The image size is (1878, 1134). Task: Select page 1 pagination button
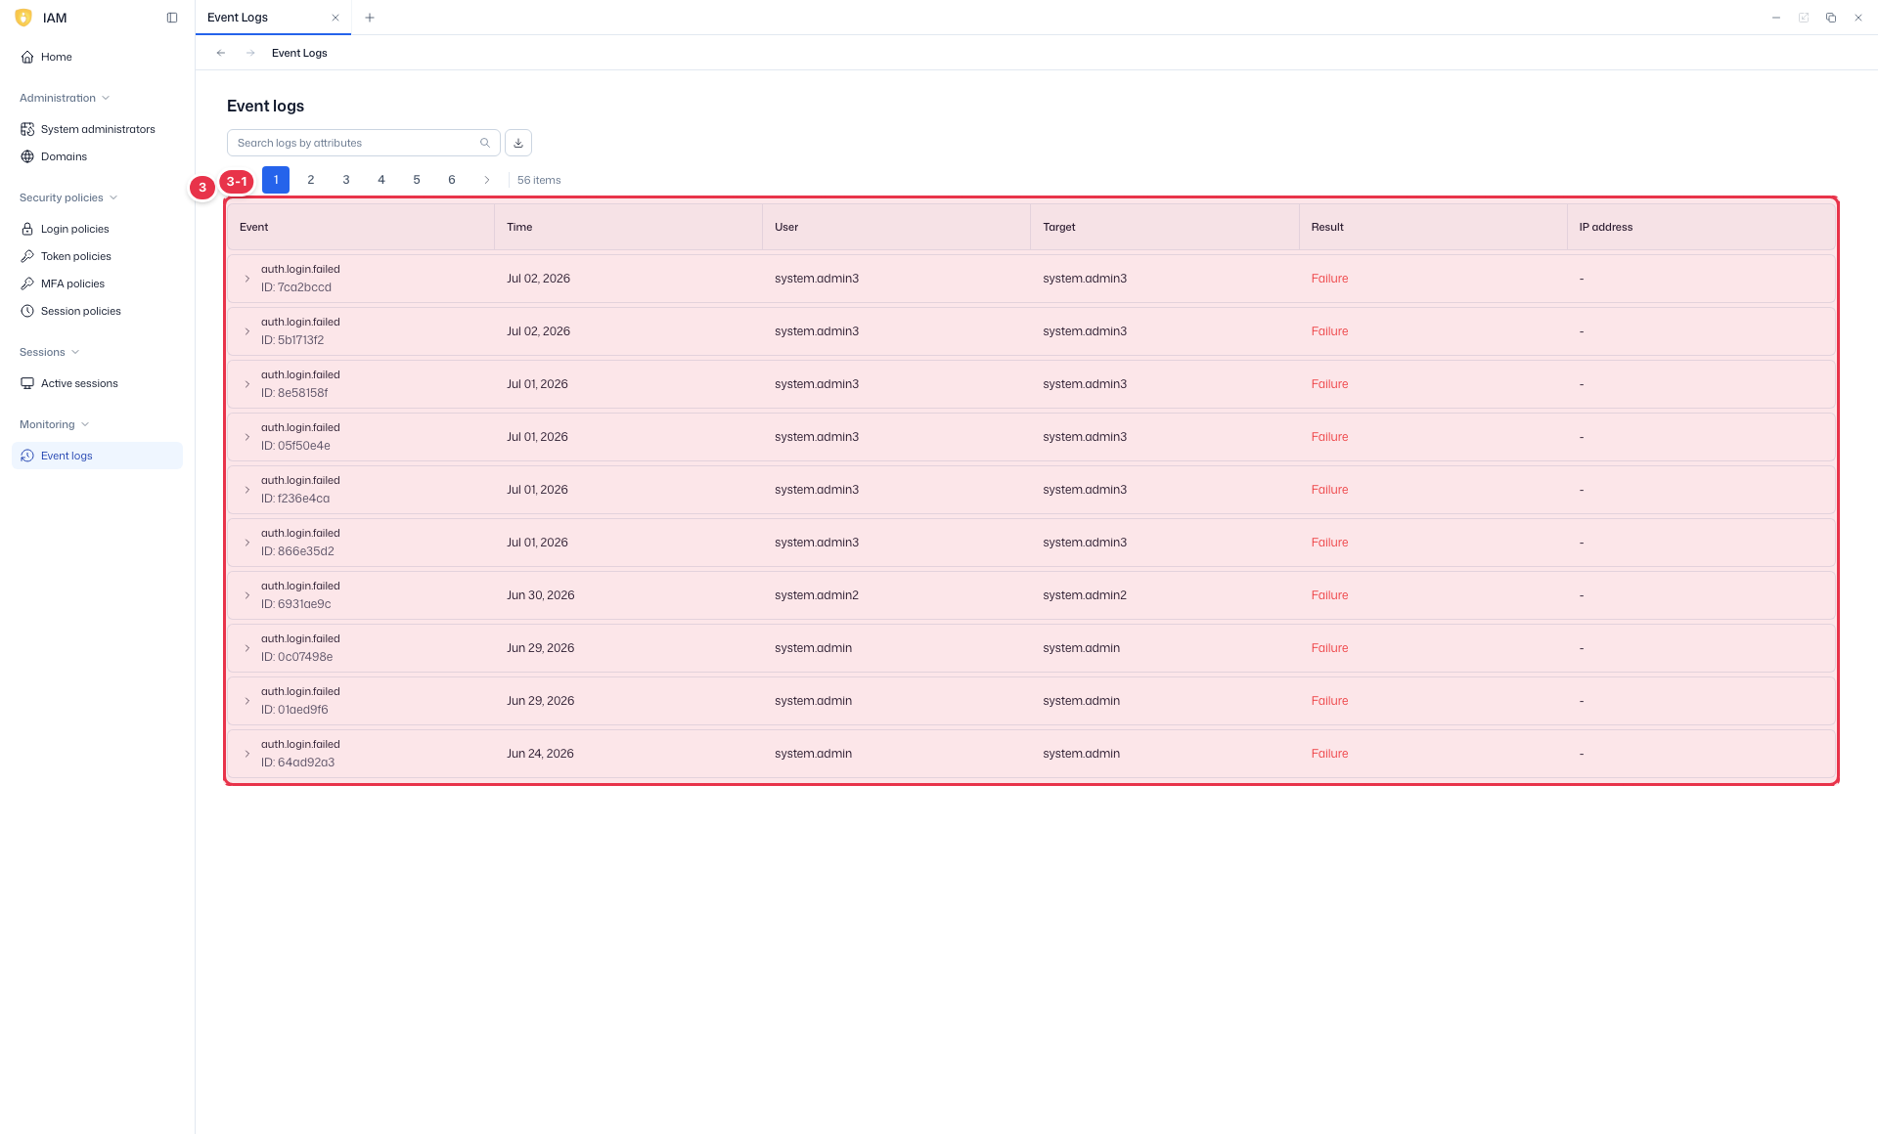pyautogui.click(x=276, y=180)
